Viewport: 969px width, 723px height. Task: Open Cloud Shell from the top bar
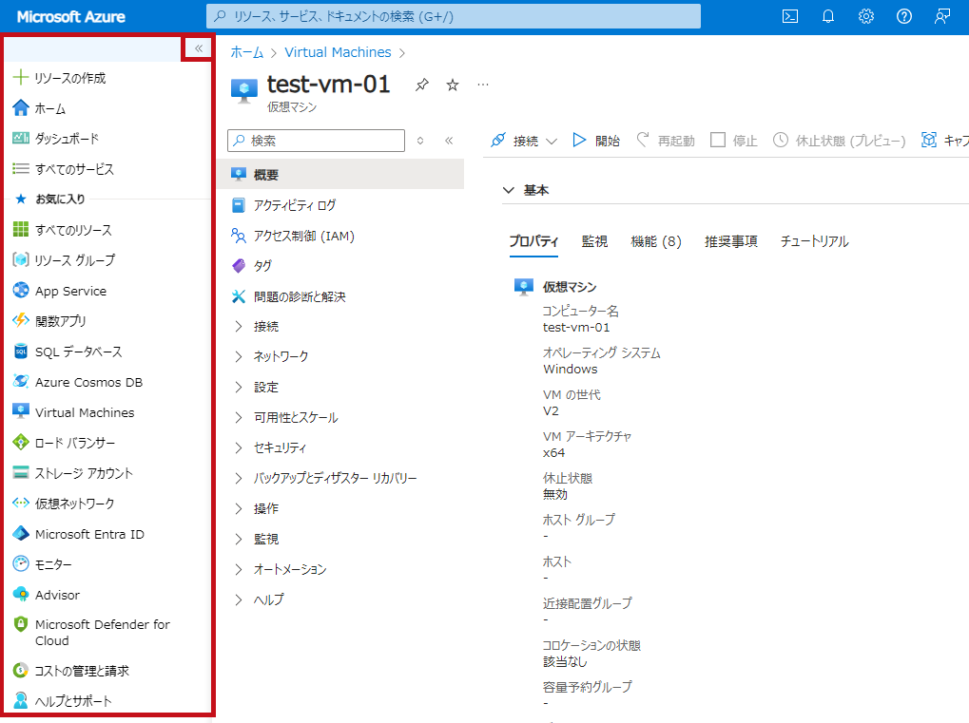point(790,17)
